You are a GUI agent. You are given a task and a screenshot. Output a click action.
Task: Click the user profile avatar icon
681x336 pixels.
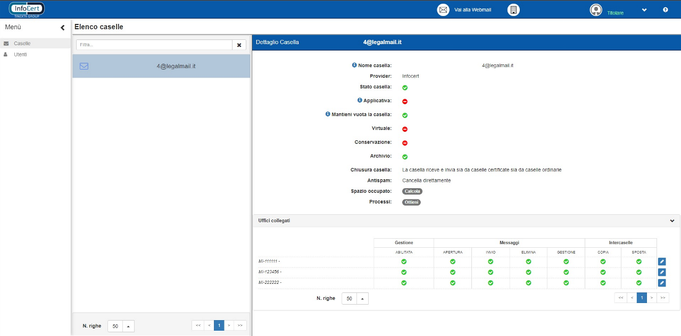point(596,10)
